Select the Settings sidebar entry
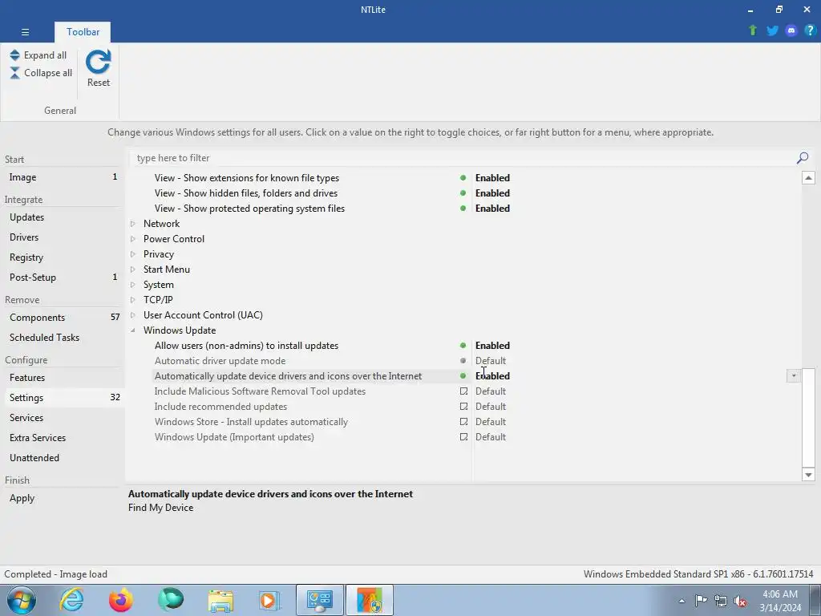 tap(63, 398)
